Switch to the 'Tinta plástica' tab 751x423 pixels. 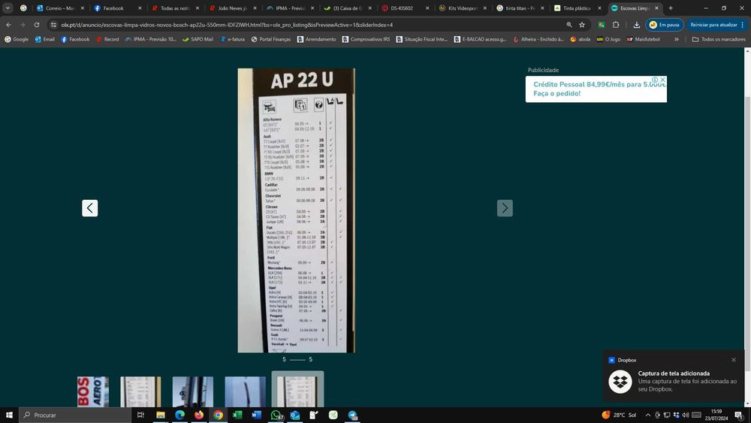click(577, 8)
